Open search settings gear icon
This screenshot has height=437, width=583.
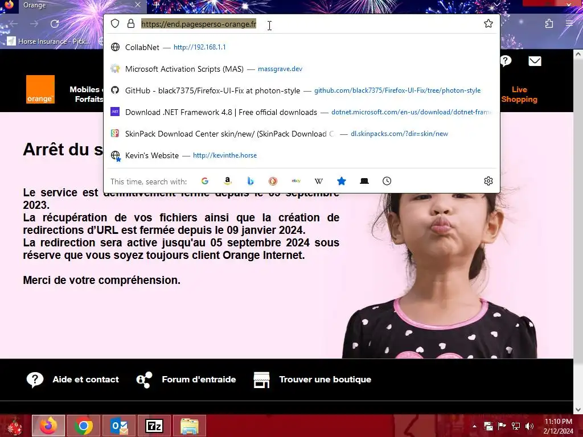click(x=488, y=181)
